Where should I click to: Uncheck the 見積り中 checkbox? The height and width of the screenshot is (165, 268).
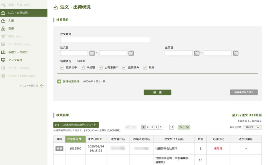point(62,67)
